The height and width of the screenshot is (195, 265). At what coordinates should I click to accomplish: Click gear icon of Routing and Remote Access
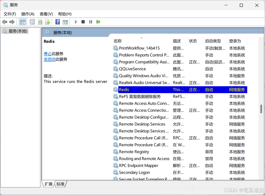[116, 158]
